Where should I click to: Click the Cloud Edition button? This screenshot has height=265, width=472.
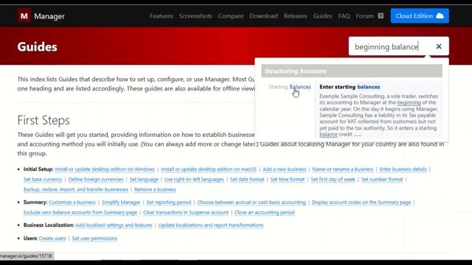coord(420,15)
